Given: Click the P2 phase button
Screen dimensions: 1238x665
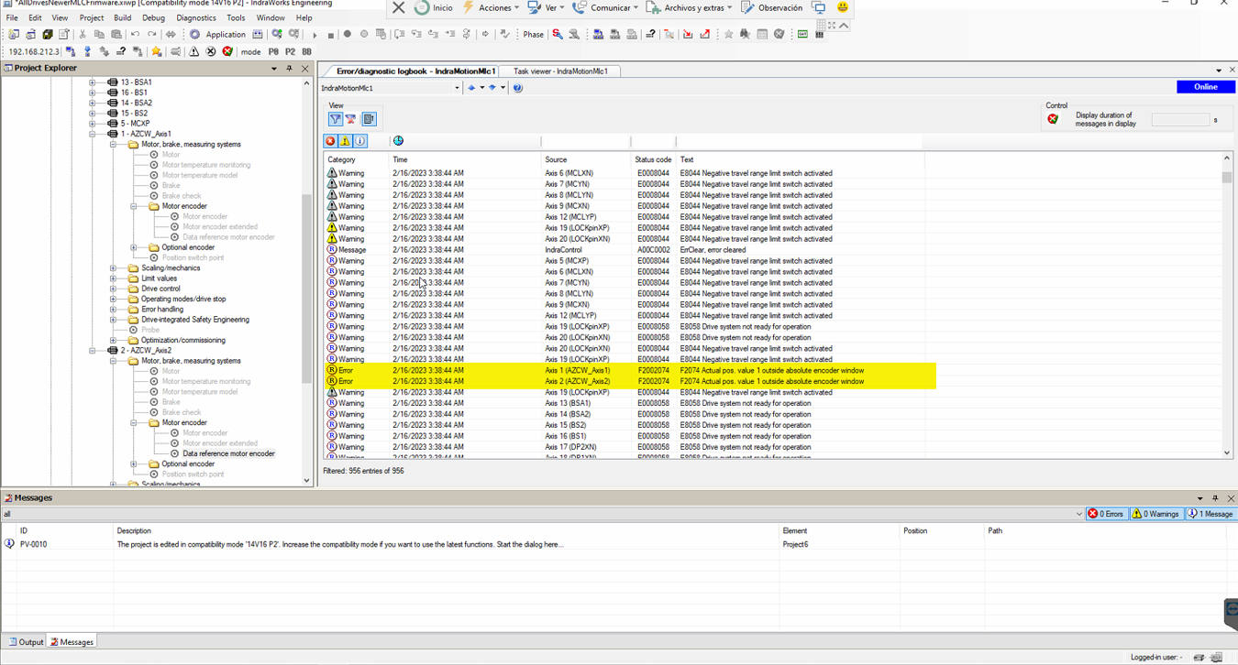Looking at the screenshot, I should [x=290, y=52].
